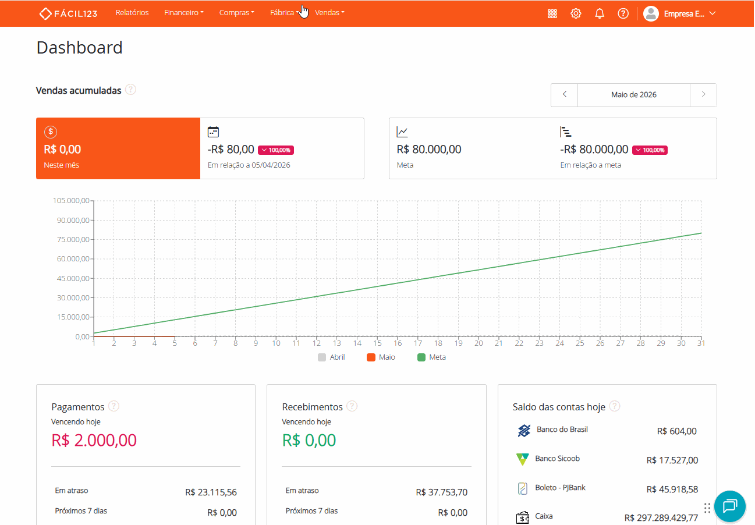Go to next month arrow

703,95
